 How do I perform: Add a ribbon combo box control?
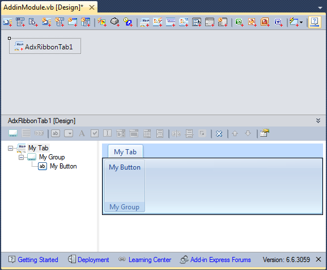point(121,133)
